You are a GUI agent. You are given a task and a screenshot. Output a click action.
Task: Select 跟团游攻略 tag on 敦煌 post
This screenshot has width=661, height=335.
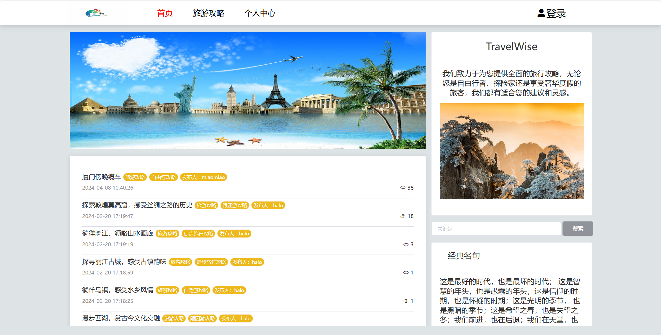[235, 205]
